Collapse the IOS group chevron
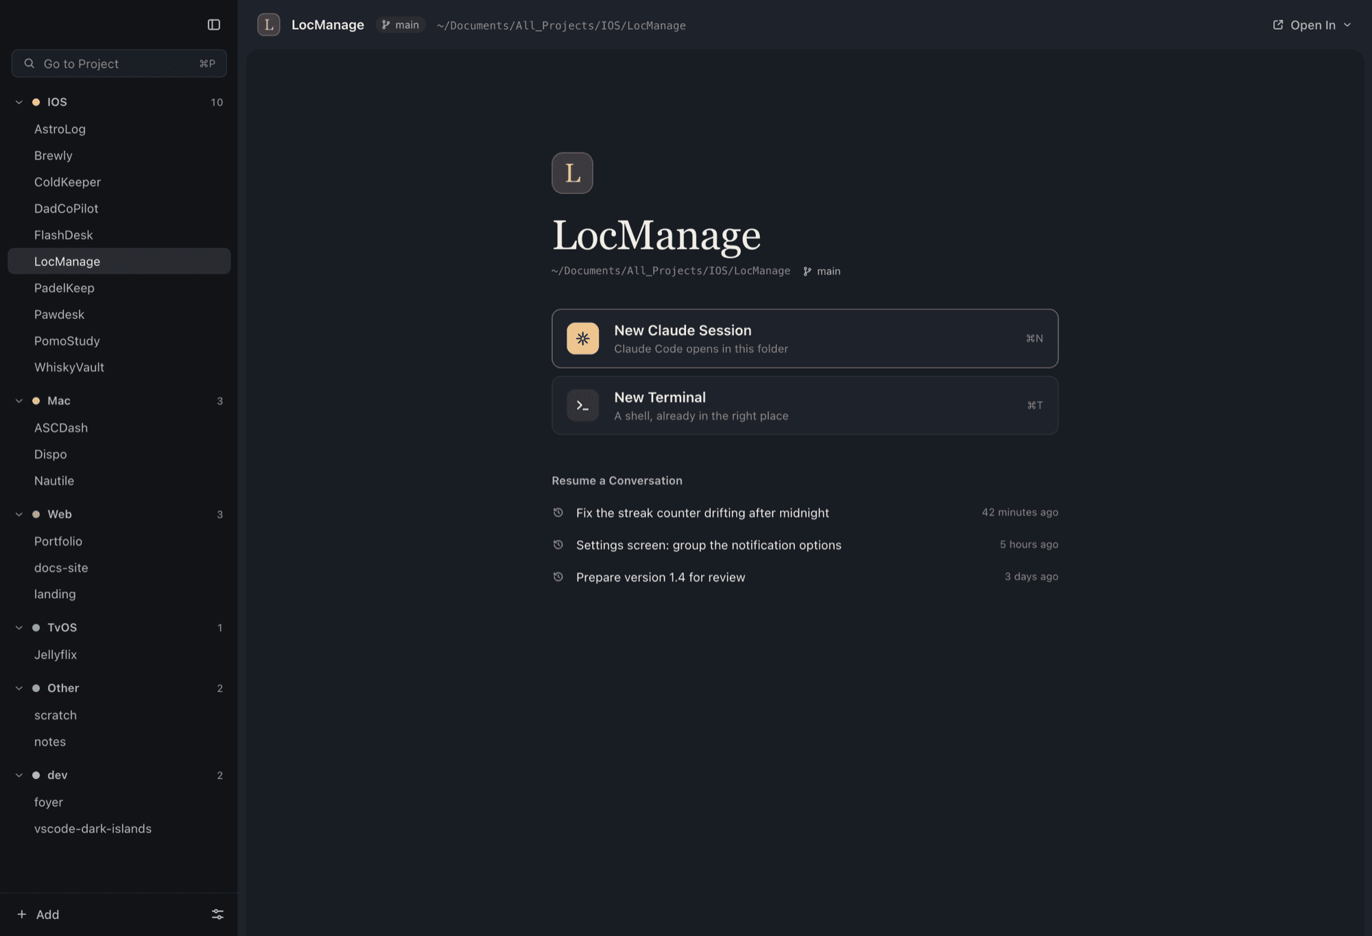 coord(19,102)
